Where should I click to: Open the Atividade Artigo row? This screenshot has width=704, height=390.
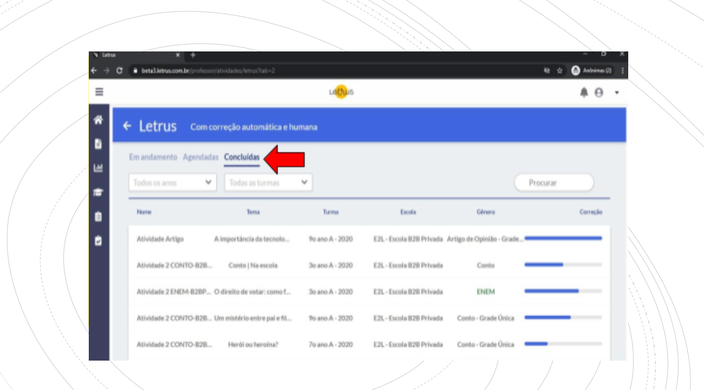click(x=369, y=239)
